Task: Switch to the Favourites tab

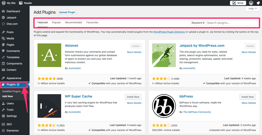Action: (x=92, y=22)
